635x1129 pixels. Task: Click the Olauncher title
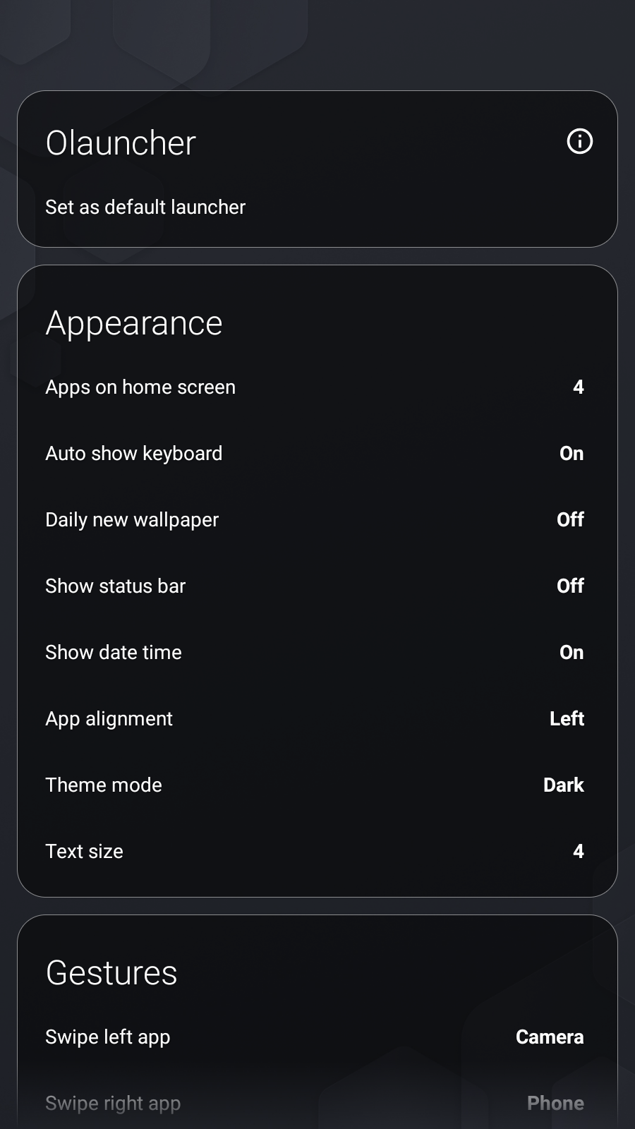pos(121,143)
